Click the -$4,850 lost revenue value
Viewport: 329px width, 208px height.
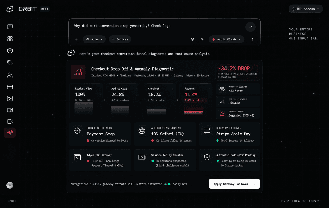234,103
